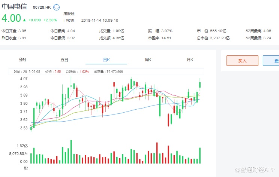Select the 五日 chart tab
This screenshot has width=279, height=177.
click(x=64, y=60)
